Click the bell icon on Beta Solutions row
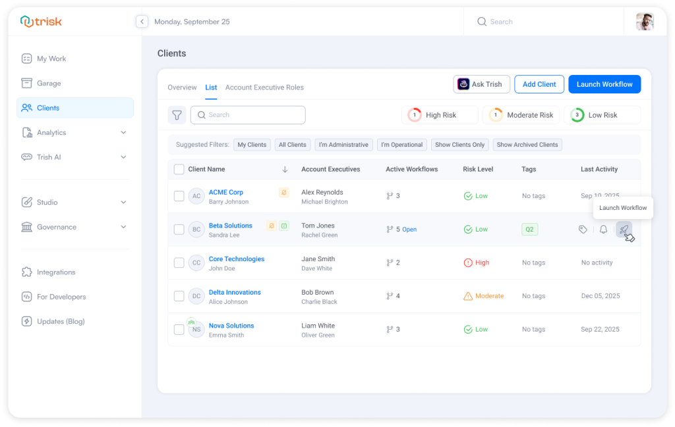 (602, 229)
